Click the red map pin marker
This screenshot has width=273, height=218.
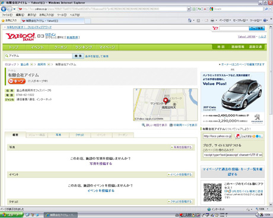(166, 101)
